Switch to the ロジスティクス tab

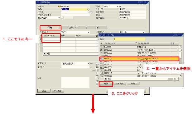pos(74,27)
